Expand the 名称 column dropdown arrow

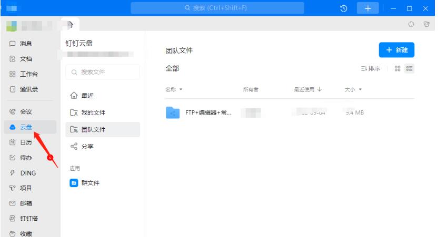point(181,90)
